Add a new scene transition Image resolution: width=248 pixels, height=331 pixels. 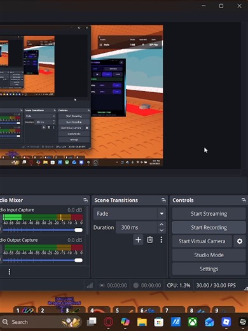(x=138, y=240)
